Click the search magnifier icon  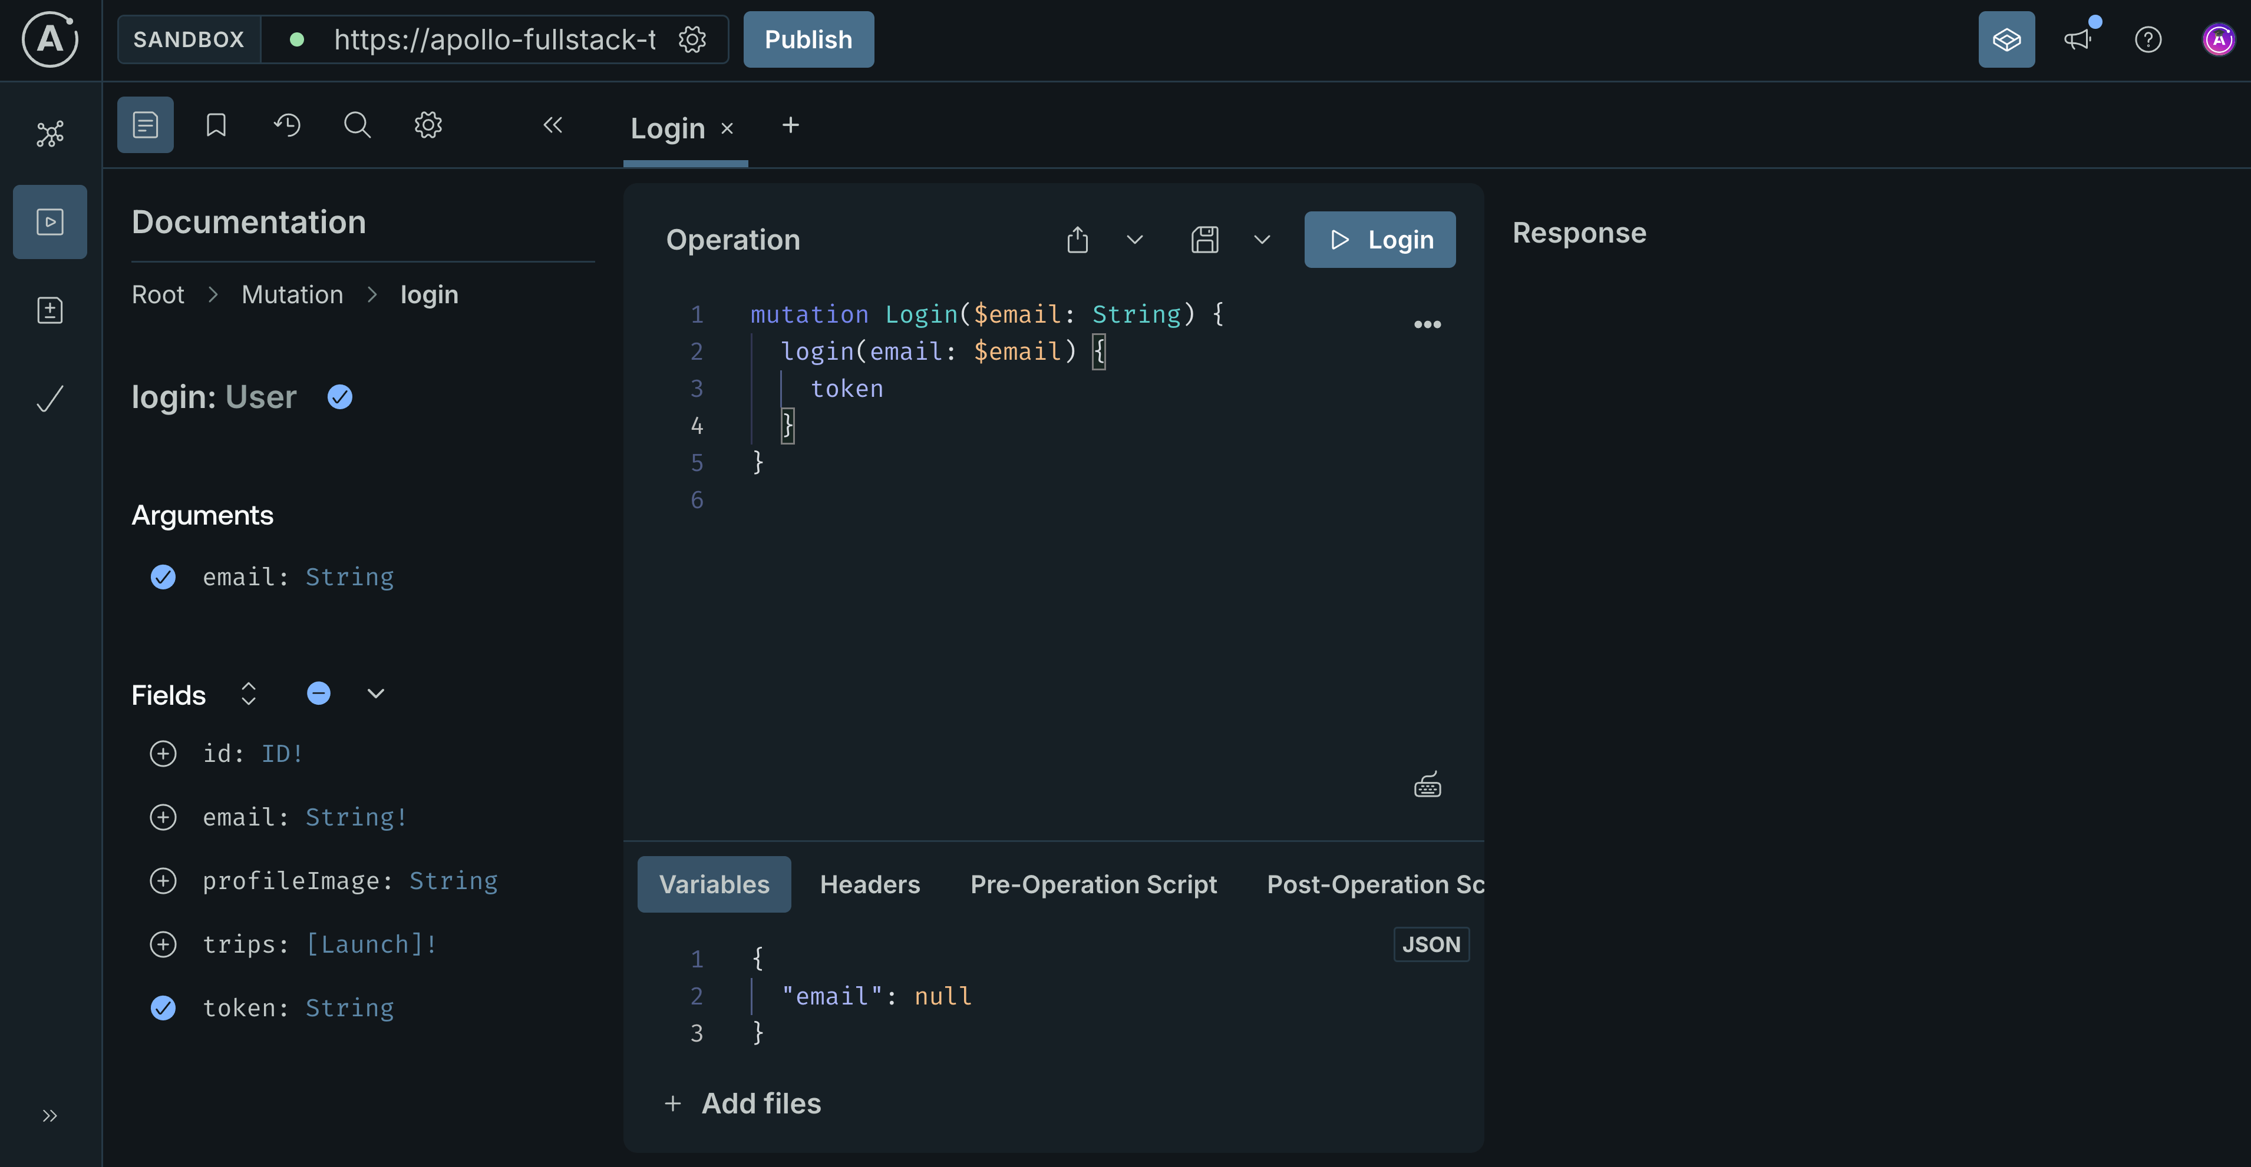coord(357,125)
